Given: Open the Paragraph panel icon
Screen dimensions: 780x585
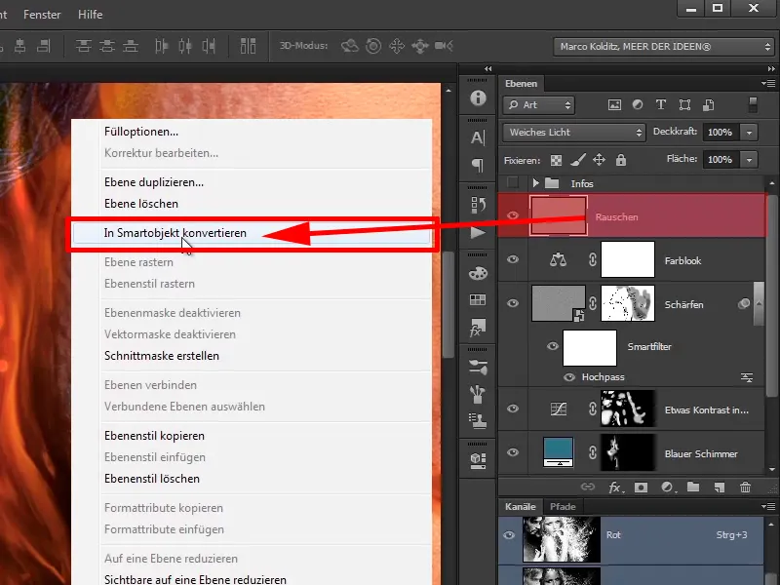Looking at the screenshot, I should click(478, 165).
